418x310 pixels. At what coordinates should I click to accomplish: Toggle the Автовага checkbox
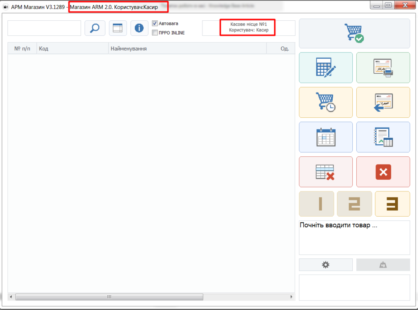coord(155,23)
